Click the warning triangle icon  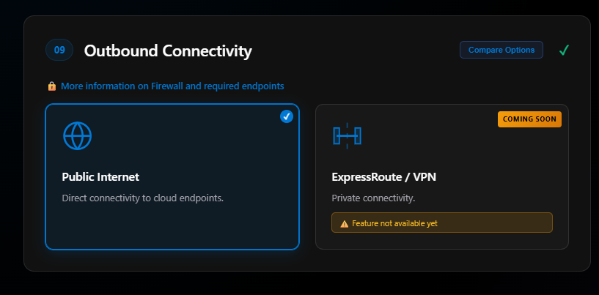pos(344,223)
